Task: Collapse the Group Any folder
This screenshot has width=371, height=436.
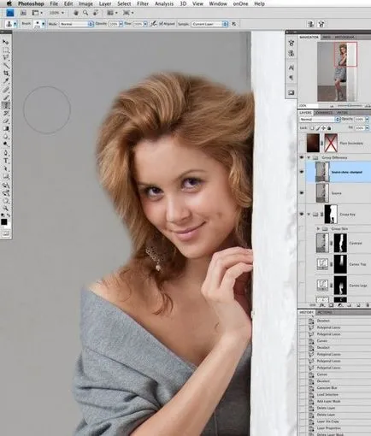Action: (309, 214)
